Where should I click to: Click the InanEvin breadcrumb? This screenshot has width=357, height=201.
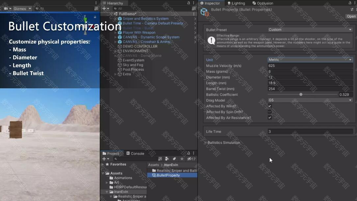click(171, 165)
